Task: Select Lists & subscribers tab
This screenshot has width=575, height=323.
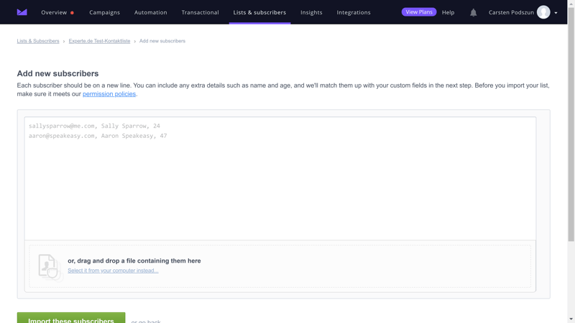Action: tap(259, 12)
